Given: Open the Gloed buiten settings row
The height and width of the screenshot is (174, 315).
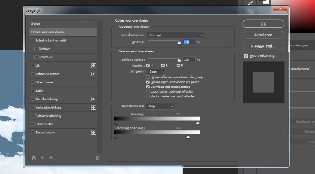Looking at the screenshot, I should click(x=63, y=124).
